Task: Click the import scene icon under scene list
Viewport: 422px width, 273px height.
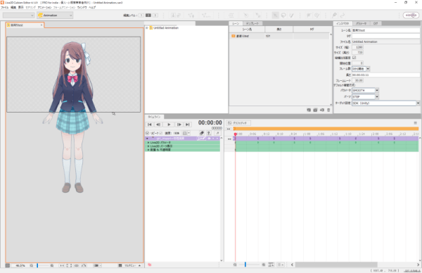Action: click(322, 110)
